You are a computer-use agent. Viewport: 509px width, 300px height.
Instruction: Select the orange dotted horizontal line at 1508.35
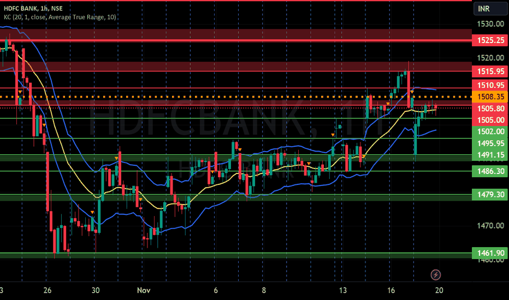click(236, 97)
